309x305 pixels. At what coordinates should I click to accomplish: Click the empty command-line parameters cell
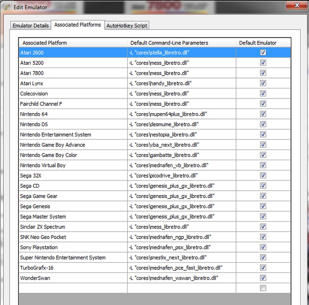pos(182,288)
